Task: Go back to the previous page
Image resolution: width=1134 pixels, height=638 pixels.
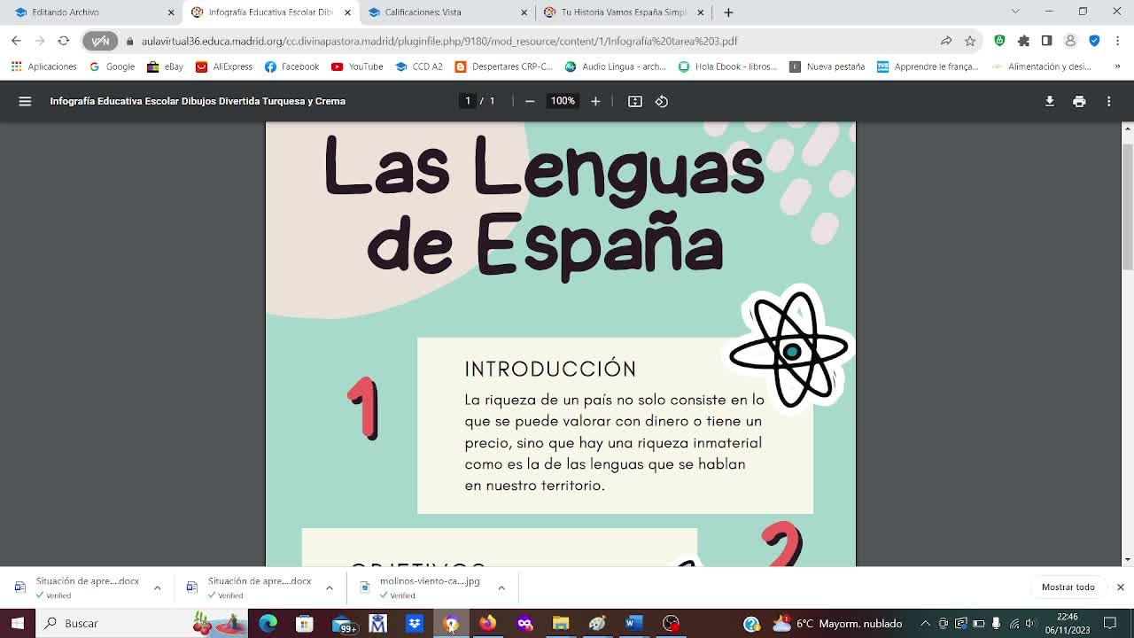Action: click(16, 41)
